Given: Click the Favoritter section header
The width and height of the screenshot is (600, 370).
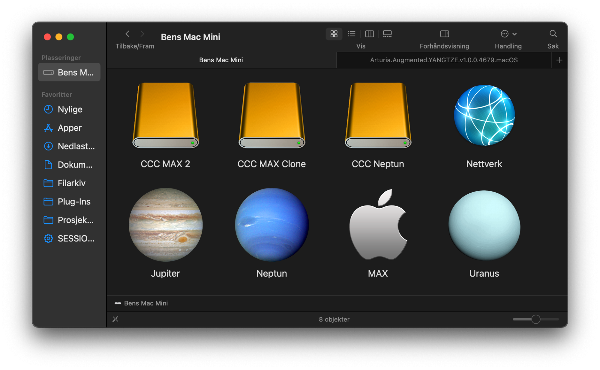Looking at the screenshot, I should point(57,95).
